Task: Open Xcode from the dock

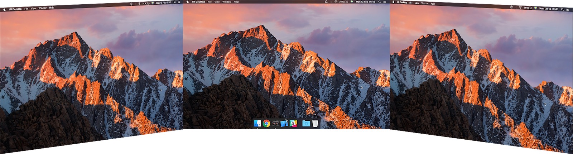Action: (284, 124)
